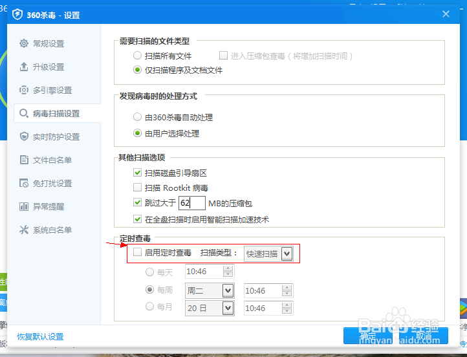467x357 pixels.
Task: Toggle 智能扫描加速技术 checkbox
Action: click(137, 219)
